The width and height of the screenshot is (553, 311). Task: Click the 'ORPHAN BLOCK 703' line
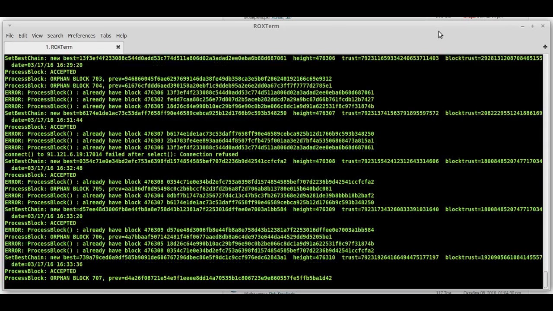(168, 79)
